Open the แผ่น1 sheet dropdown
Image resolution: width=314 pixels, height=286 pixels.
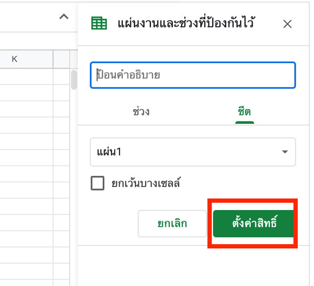click(x=193, y=152)
